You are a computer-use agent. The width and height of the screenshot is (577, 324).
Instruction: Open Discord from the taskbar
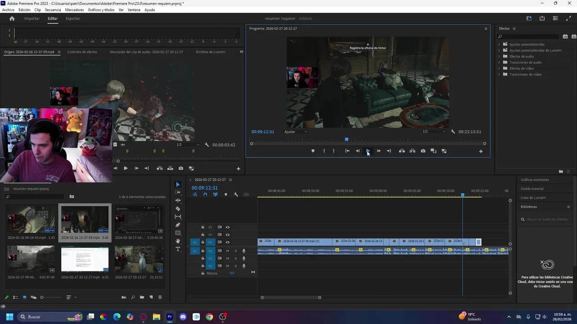coord(183,317)
